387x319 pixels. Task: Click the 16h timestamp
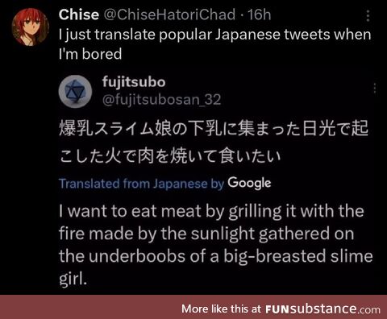[259, 14]
